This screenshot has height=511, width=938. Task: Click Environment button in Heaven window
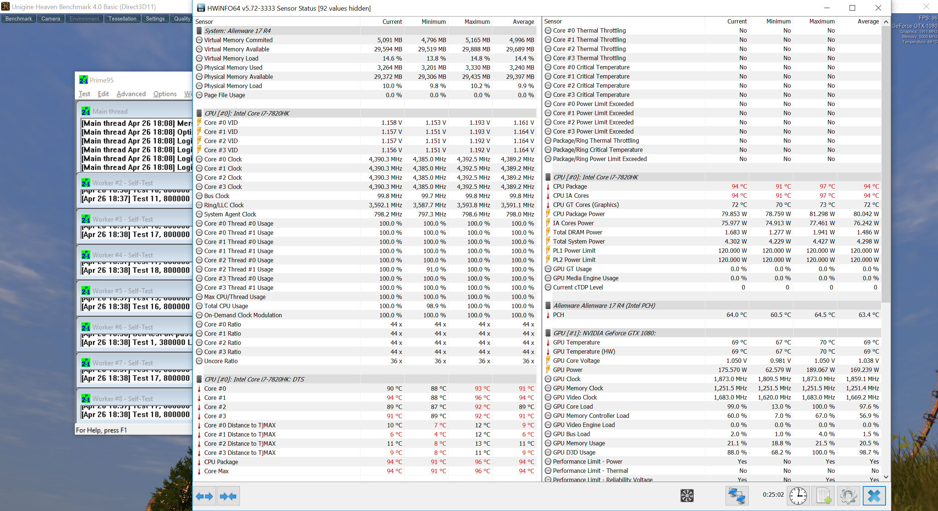pyautogui.click(x=84, y=18)
